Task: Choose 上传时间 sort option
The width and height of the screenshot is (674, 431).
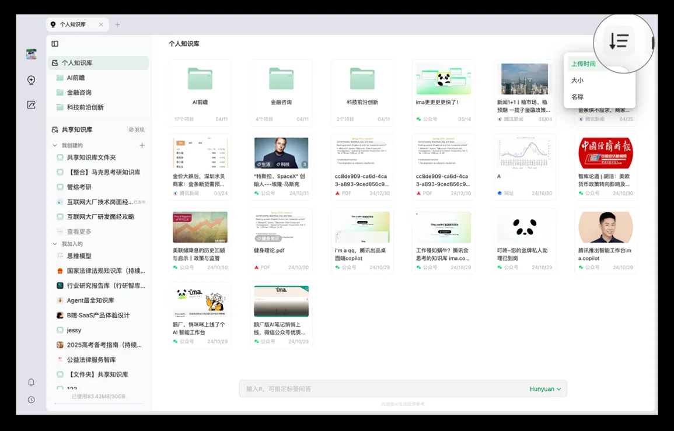Action: (x=583, y=64)
